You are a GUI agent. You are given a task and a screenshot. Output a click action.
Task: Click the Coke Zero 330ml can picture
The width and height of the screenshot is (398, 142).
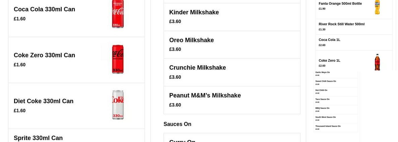pyautogui.click(x=118, y=59)
